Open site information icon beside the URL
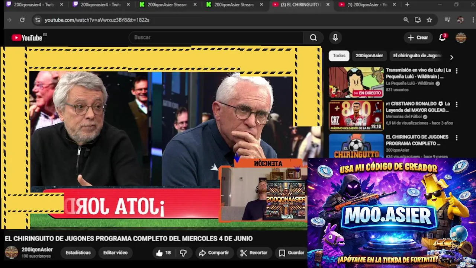The height and width of the screenshot is (268, 476). pos(37,20)
